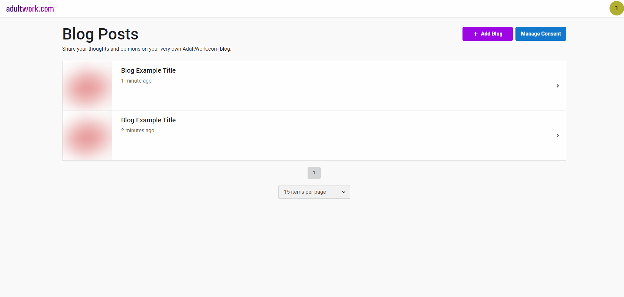This screenshot has width=624, height=297.
Task: Open the Blog Example Title posted 2 minutes ago
Action: 148,120
